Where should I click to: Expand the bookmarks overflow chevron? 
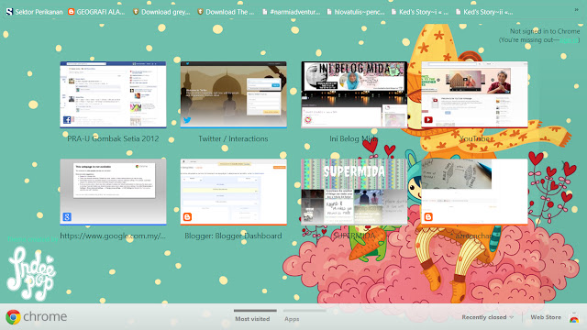point(577,10)
